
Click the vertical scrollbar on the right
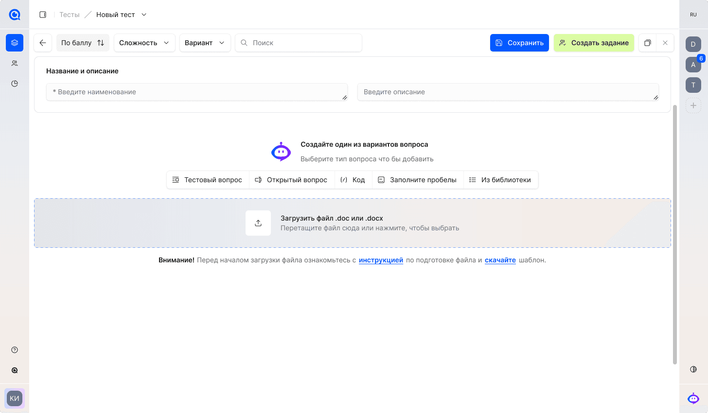[674, 234]
